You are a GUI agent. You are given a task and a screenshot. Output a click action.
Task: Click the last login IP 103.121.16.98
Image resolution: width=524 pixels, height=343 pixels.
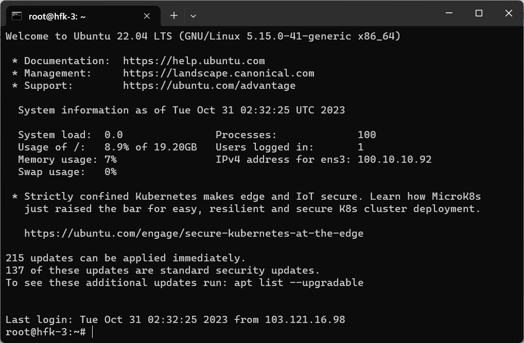305,320
